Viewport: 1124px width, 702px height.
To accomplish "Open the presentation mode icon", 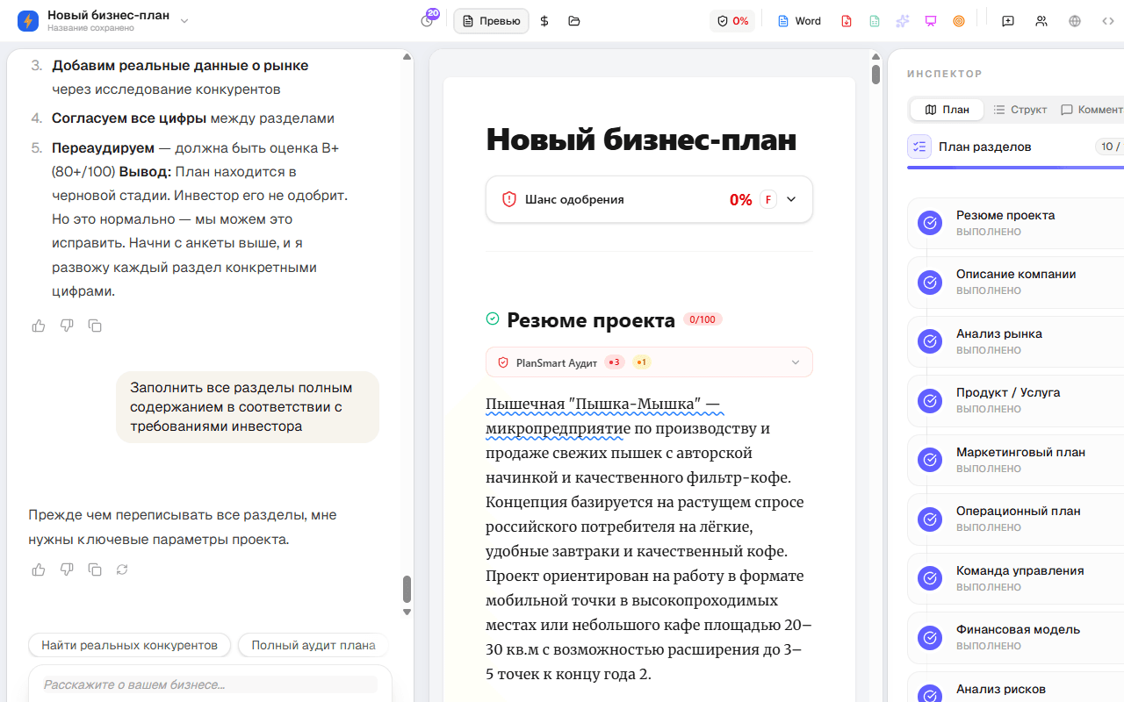I will [x=930, y=20].
